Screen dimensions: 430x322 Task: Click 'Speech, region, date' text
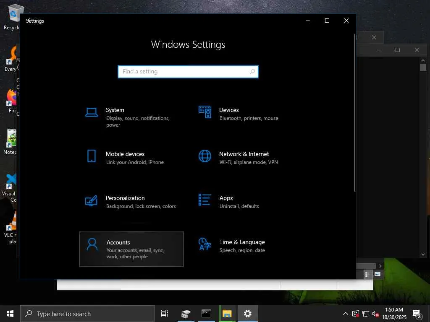click(x=242, y=250)
